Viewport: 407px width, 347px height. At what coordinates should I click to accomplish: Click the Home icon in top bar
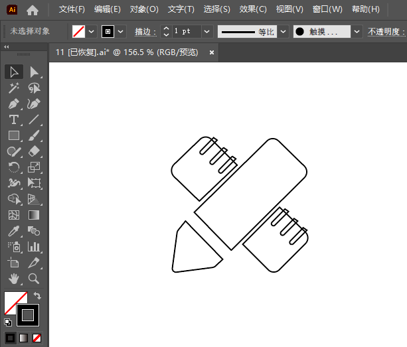tap(32, 10)
